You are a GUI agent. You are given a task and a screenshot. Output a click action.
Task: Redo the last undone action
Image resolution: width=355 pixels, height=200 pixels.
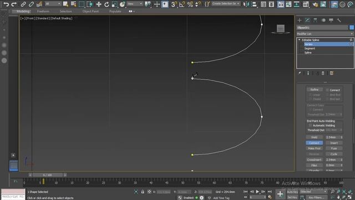(x=14, y=4)
